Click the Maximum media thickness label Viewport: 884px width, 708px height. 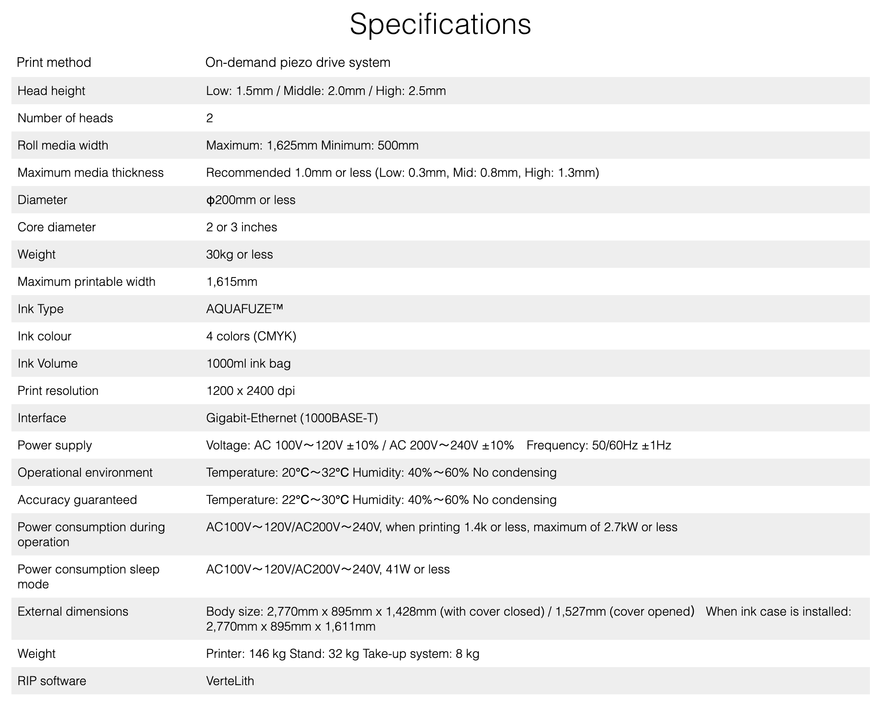91,172
